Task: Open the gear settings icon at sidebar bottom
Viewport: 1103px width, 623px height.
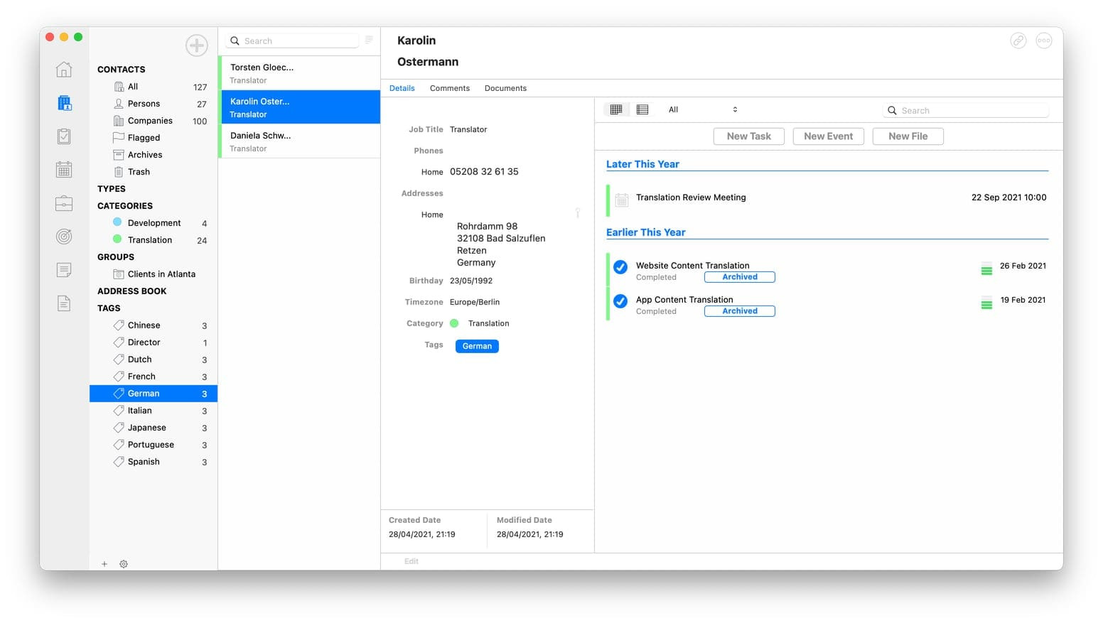Action: (124, 564)
